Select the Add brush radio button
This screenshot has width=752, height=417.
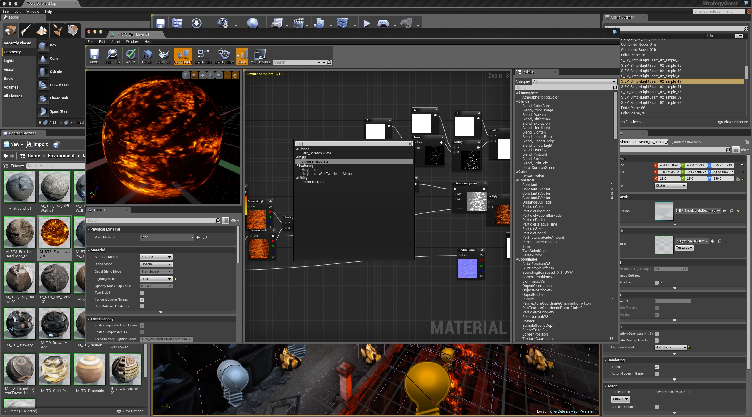tap(40, 123)
